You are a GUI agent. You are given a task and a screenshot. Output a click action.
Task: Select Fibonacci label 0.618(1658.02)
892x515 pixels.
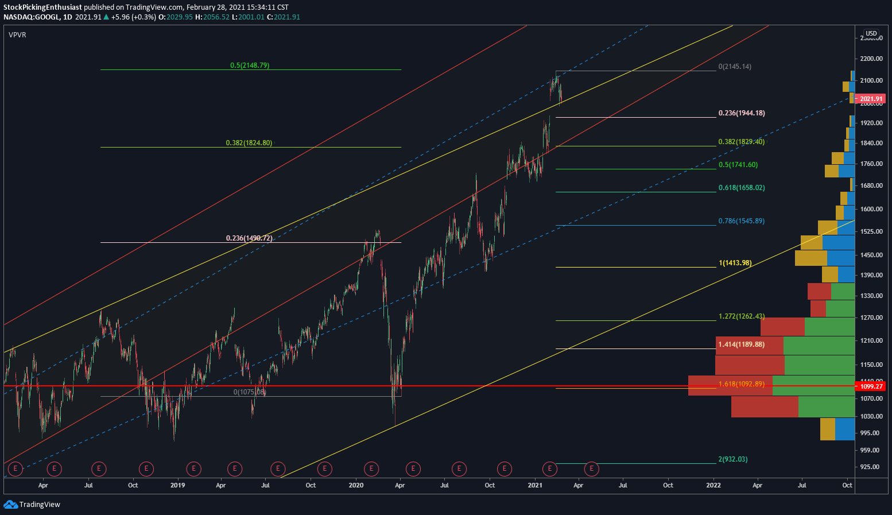[x=742, y=188]
